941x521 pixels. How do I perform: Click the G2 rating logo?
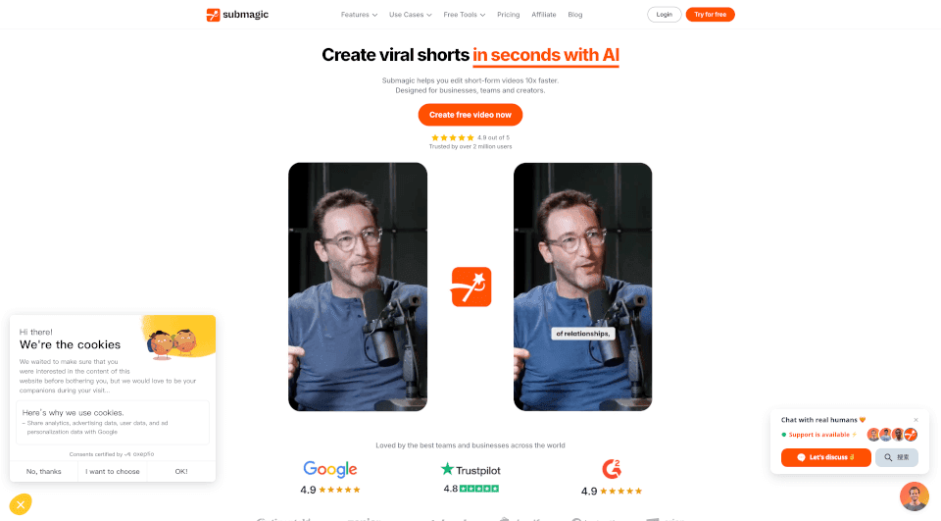612,469
